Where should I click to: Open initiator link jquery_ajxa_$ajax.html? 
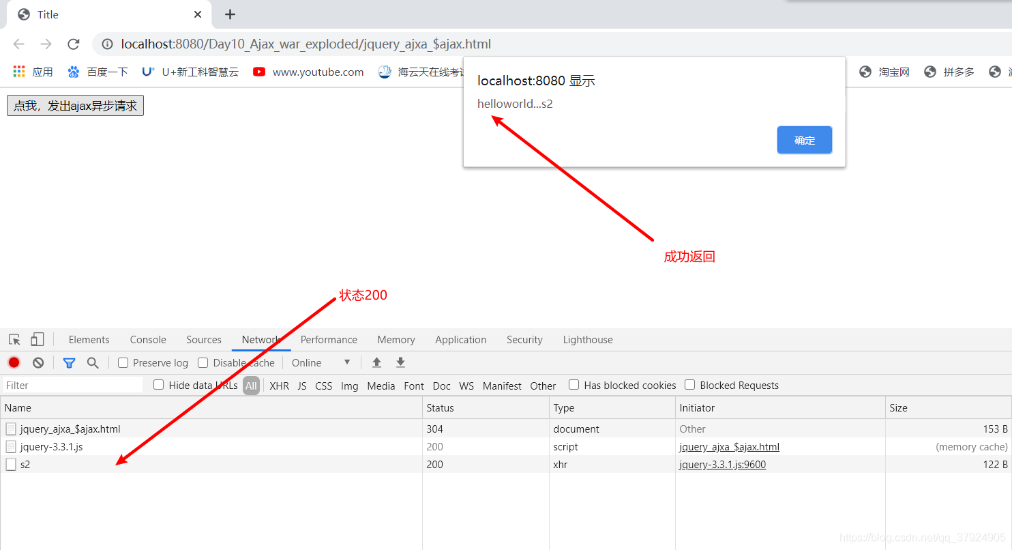730,447
